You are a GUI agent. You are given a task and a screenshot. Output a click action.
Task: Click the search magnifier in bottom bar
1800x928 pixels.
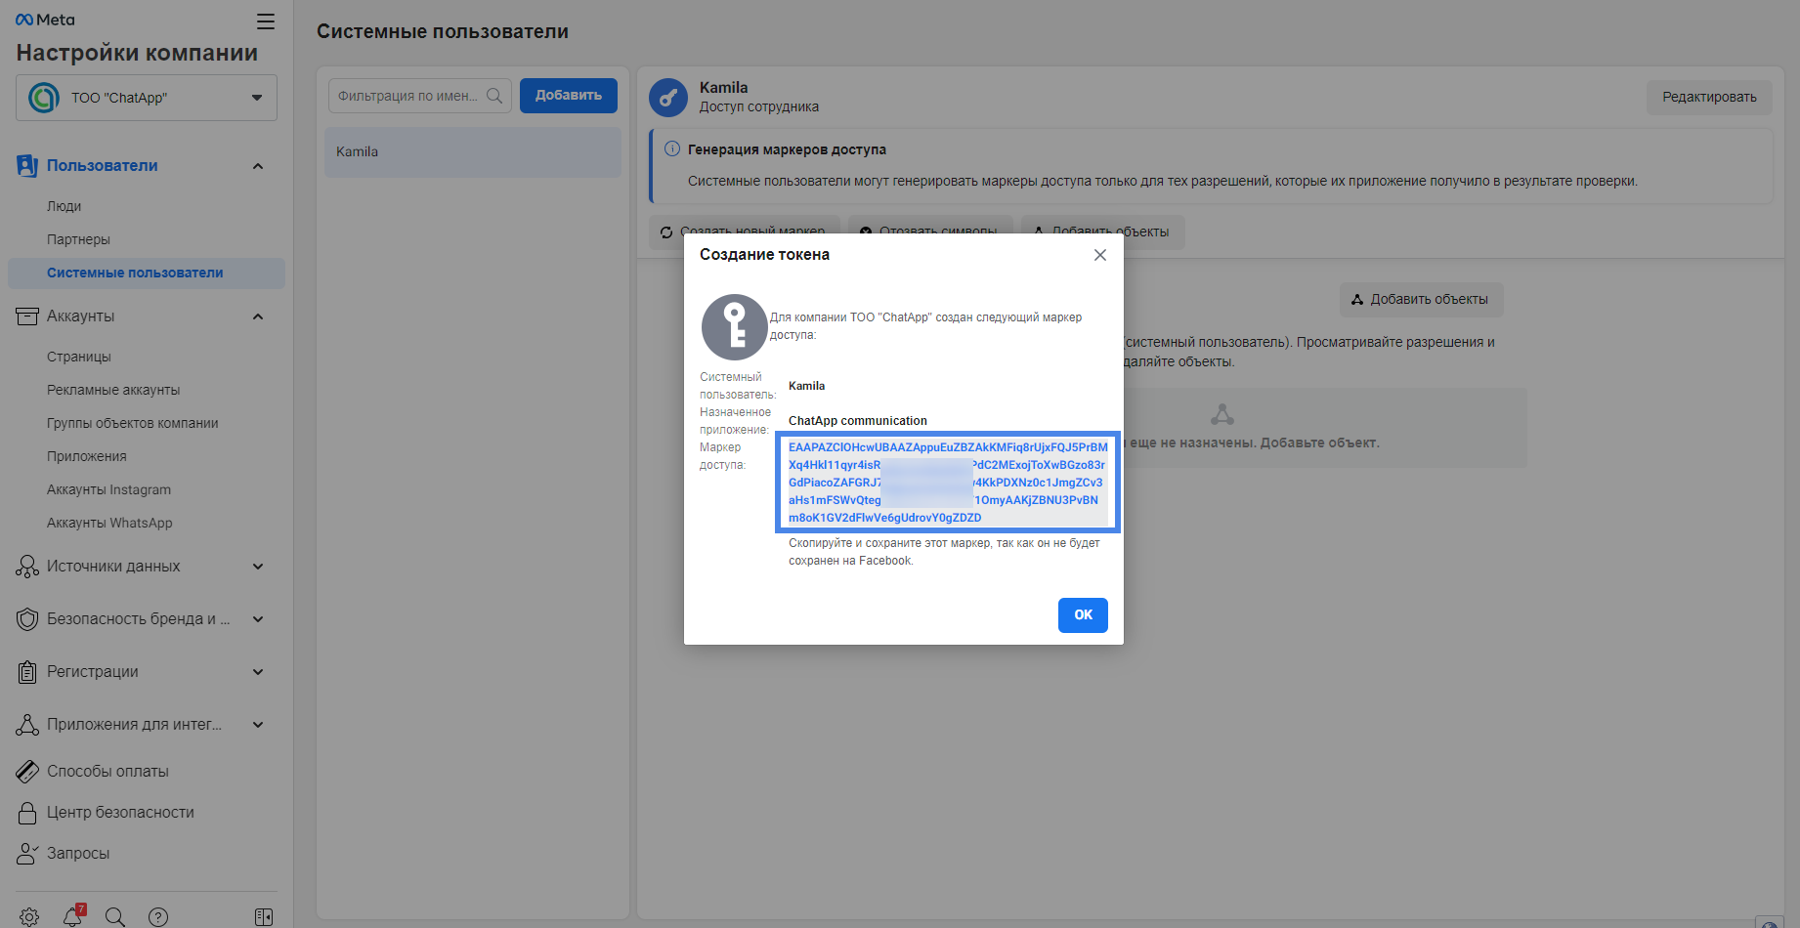pyautogui.click(x=115, y=916)
